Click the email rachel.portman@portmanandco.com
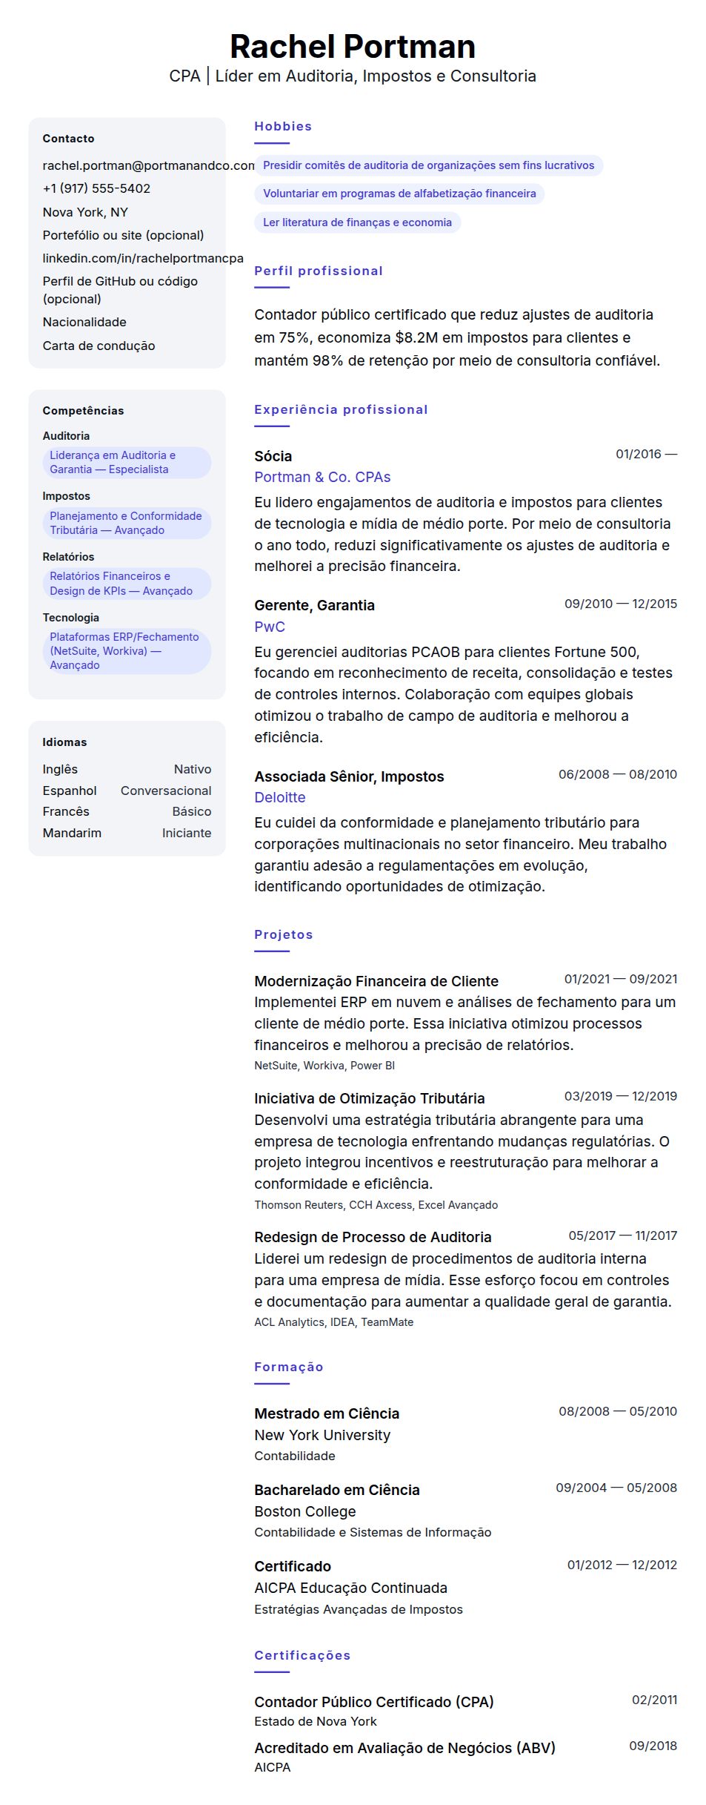706x1805 pixels. pyautogui.click(x=148, y=165)
